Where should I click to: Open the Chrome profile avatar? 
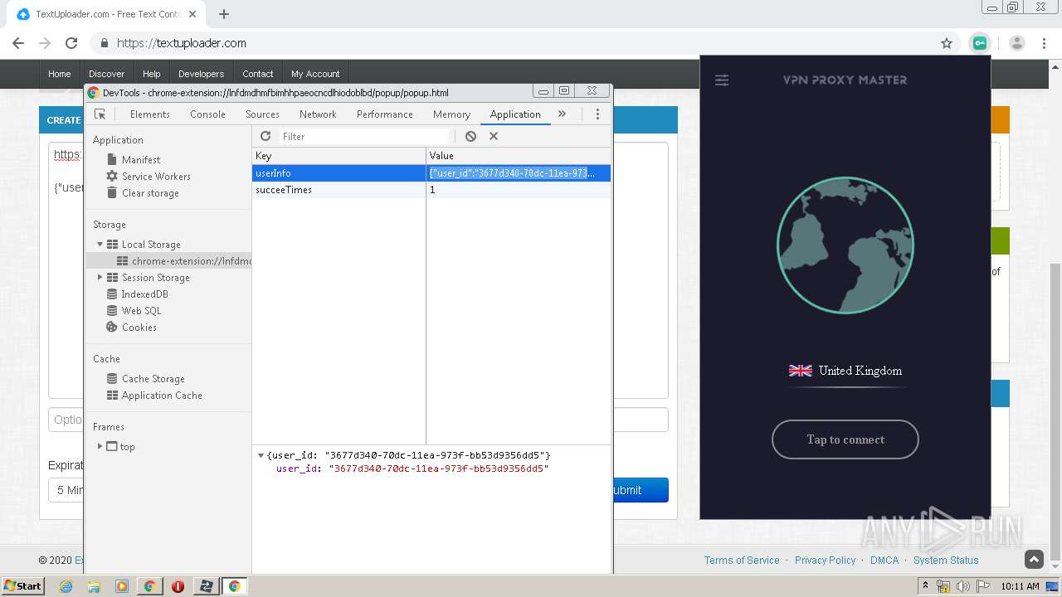pyautogui.click(x=1017, y=43)
